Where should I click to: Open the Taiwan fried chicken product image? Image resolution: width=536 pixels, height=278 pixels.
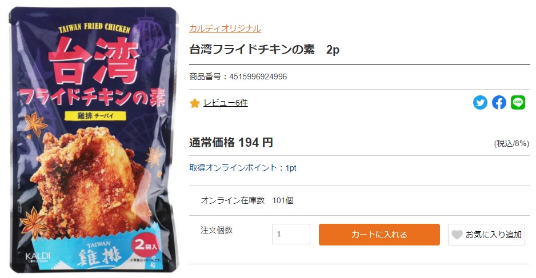point(94,140)
